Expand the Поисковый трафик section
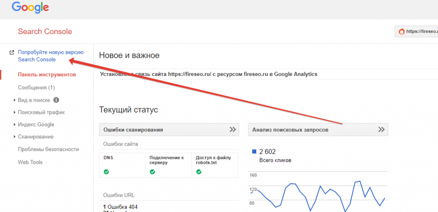438x212 pixels. tap(41, 113)
